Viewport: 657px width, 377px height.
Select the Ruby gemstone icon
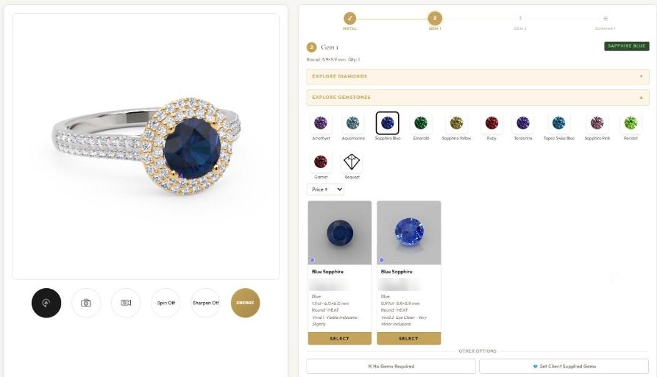(x=491, y=123)
